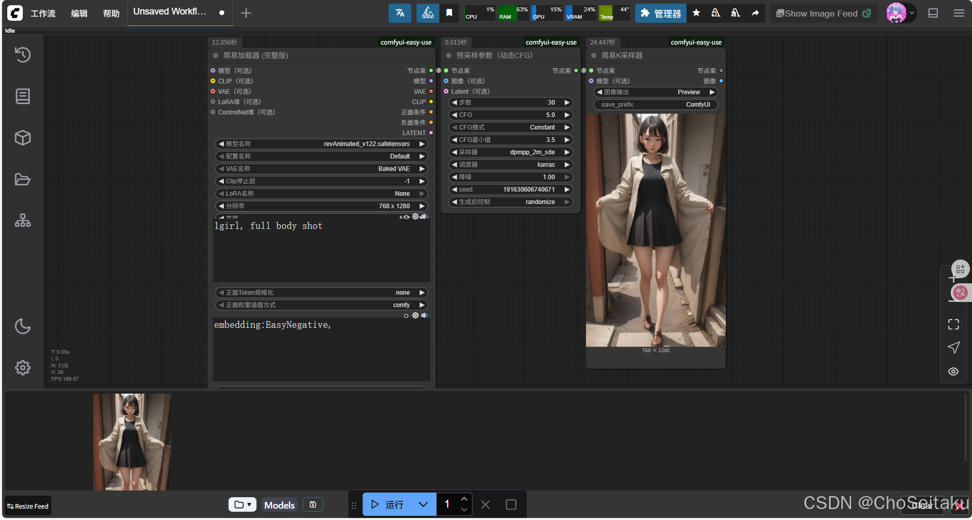972x520 pixels.
Task: Open the workflows folder sidebar icon
Action: coord(22,180)
